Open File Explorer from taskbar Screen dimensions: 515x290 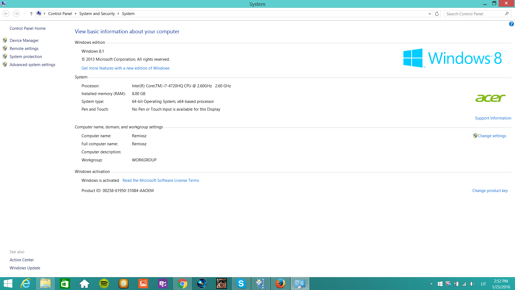pos(45,284)
